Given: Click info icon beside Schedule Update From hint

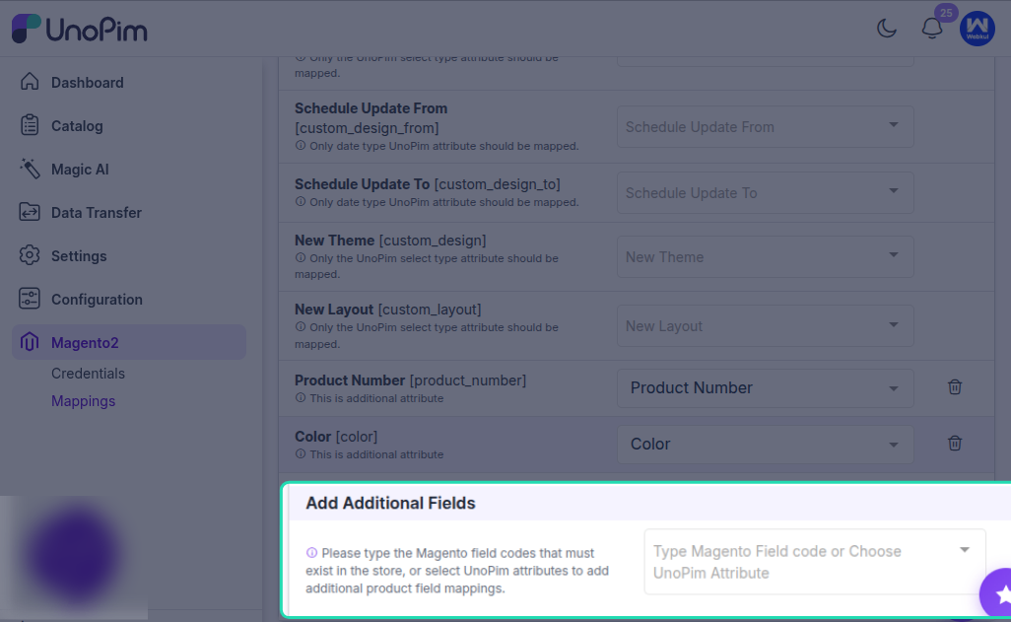Looking at the screenshot, I should (x=301, y=146).
